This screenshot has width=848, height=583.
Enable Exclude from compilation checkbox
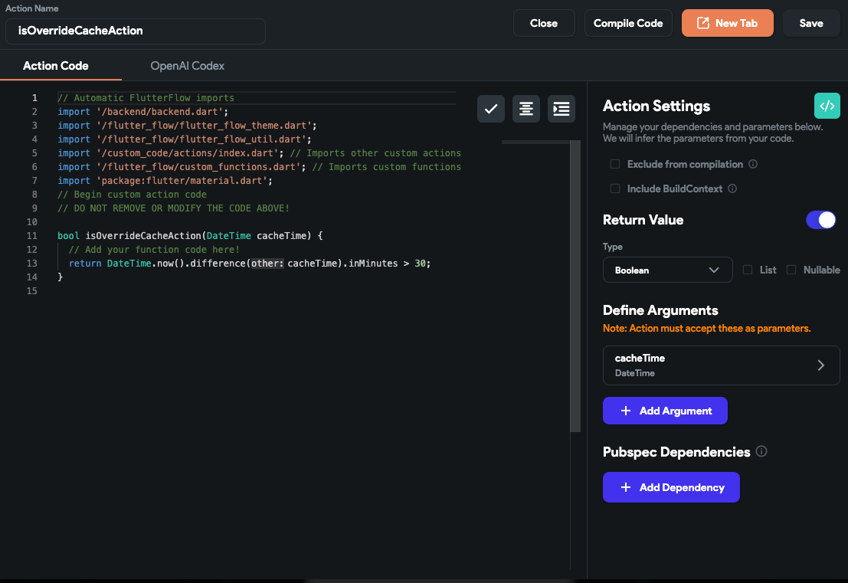[x=615, y=164]
